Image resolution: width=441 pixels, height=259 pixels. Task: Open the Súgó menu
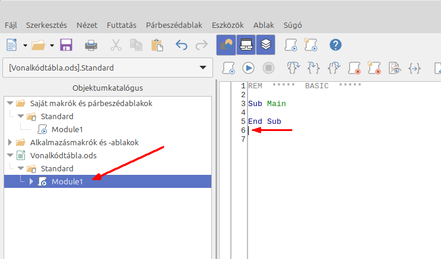pyautogui.click(x=293, y=25)
